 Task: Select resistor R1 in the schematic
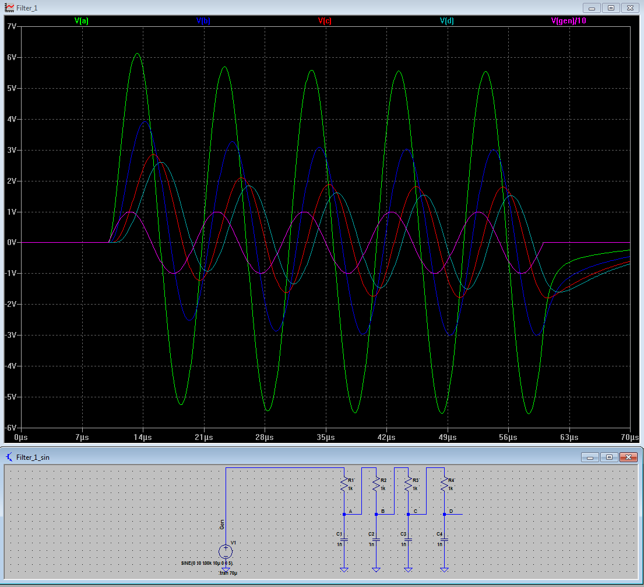[x=344, y=484]
